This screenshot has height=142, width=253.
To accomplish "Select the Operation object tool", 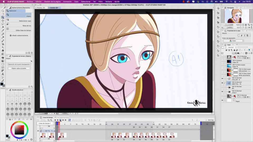I will click(3, 17).
